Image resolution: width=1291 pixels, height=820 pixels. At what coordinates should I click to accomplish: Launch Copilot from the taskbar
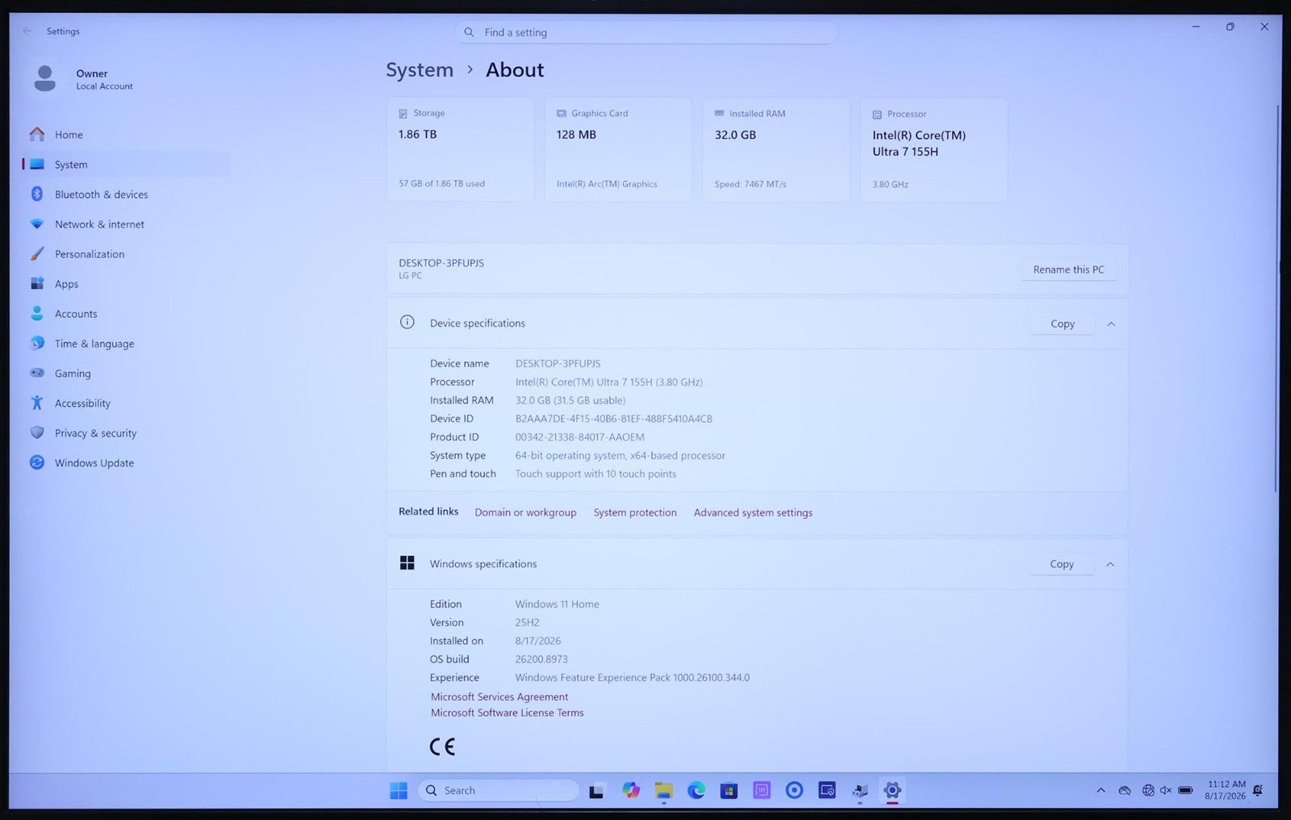pyautogui.click(x=631, y=791)
